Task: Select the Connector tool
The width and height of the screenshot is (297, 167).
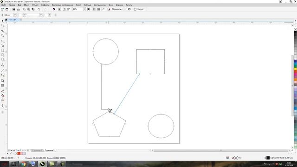Action: [3, 75]
